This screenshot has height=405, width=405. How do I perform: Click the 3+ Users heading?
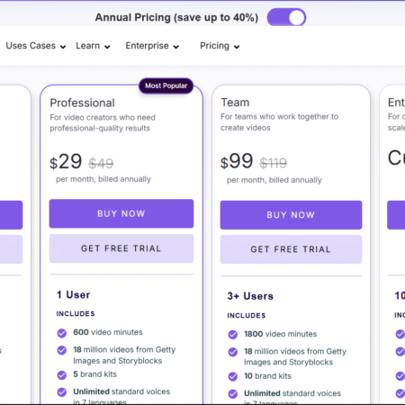click(250, 296)
